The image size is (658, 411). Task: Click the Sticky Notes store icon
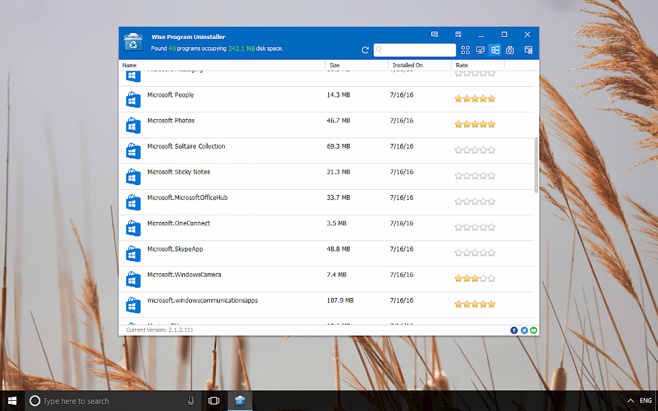pyautogui.click(x=133, y=176)
